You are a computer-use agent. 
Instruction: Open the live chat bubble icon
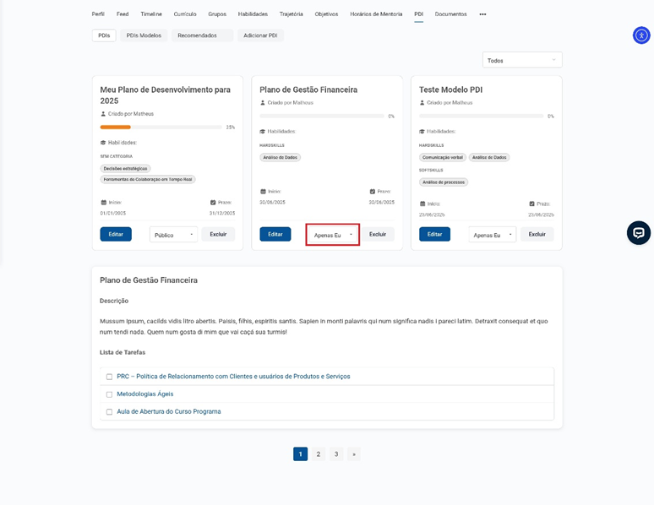coord(638,233)
